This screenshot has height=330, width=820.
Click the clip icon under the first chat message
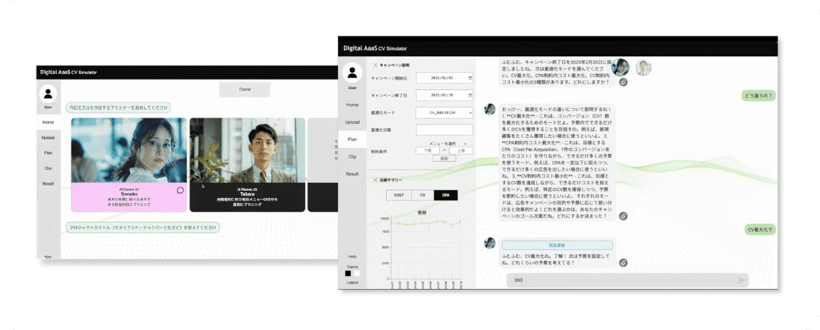[x=623, y=82]
